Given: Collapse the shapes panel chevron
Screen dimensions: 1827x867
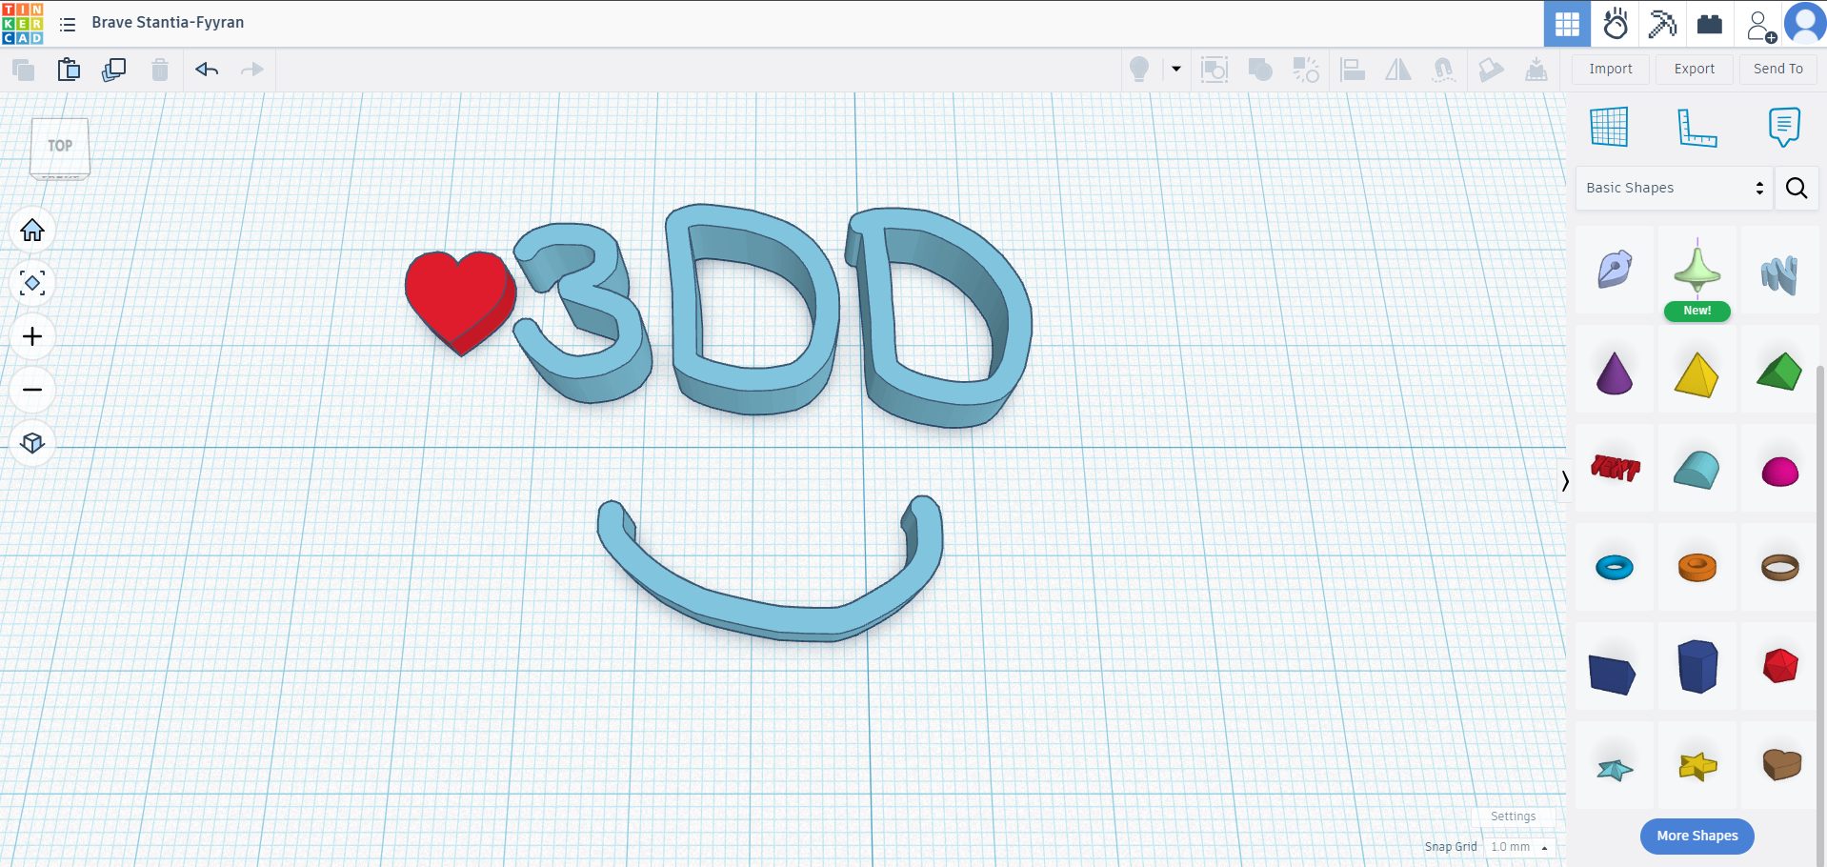Looking at the screenshot, I should tap(1564, 481).
